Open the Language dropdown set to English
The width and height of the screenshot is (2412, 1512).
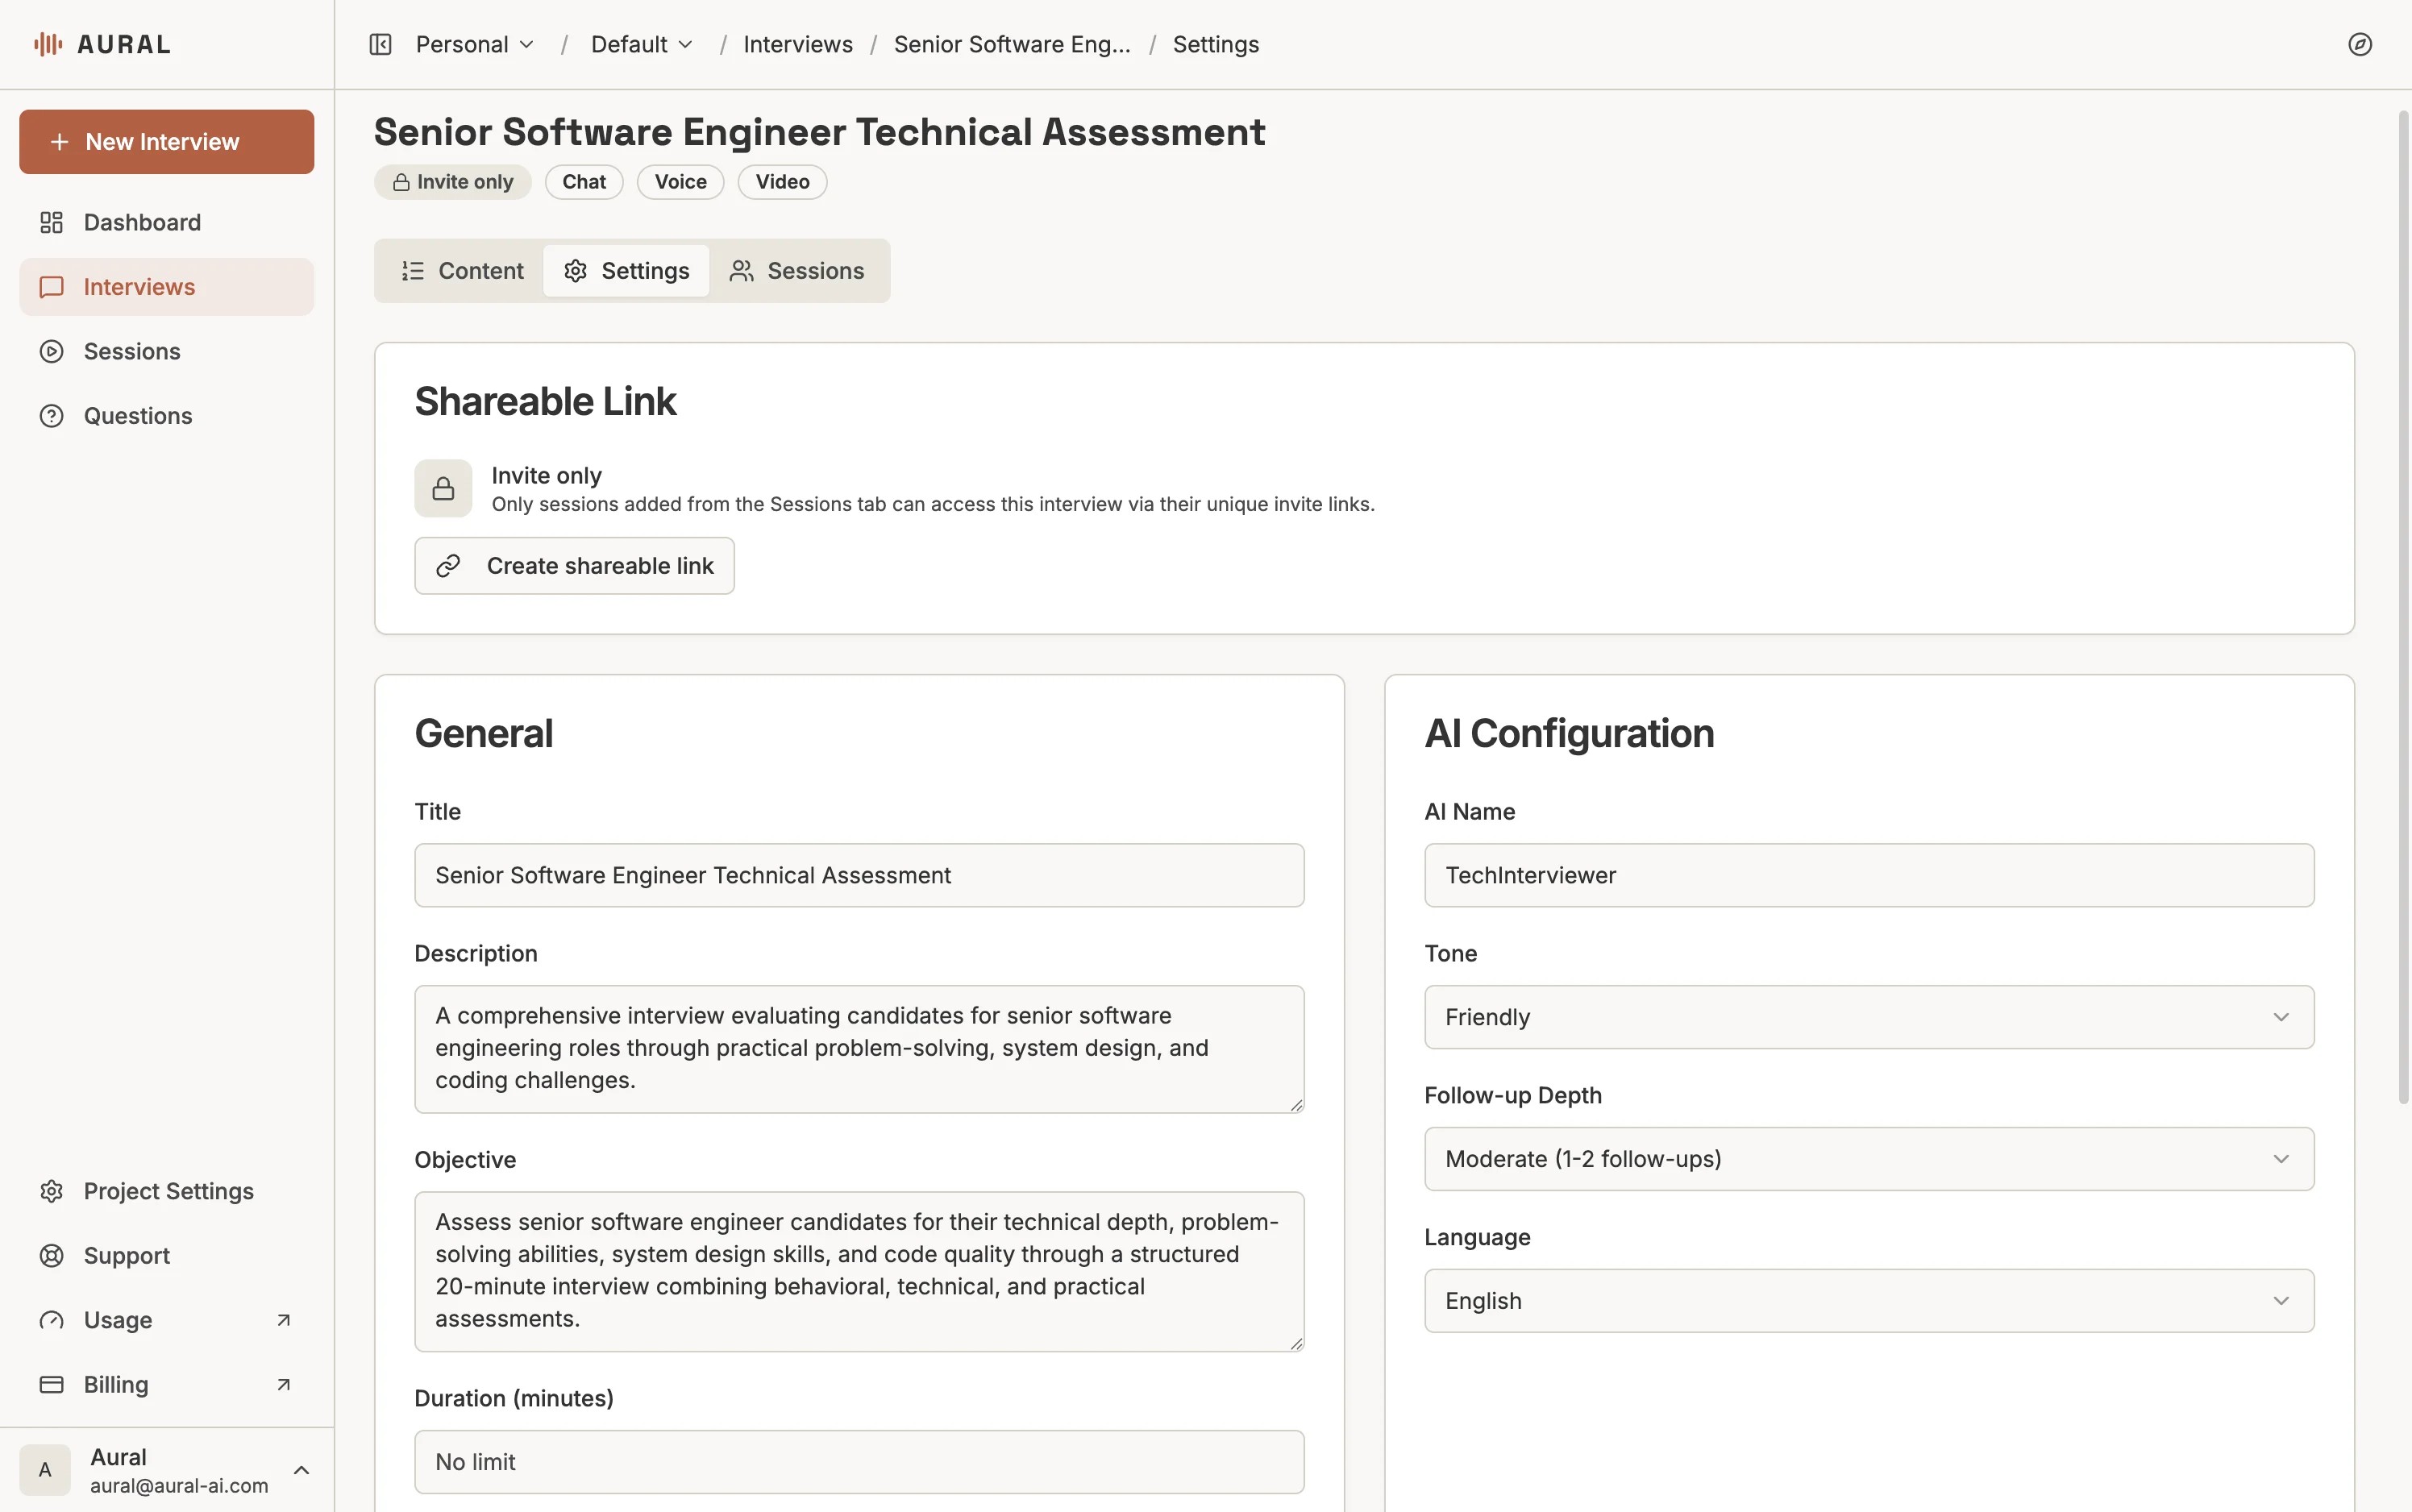(x=1869, y=1301)
